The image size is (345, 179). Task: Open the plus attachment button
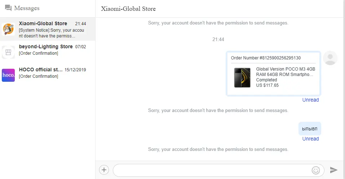(x=104, y=170)
